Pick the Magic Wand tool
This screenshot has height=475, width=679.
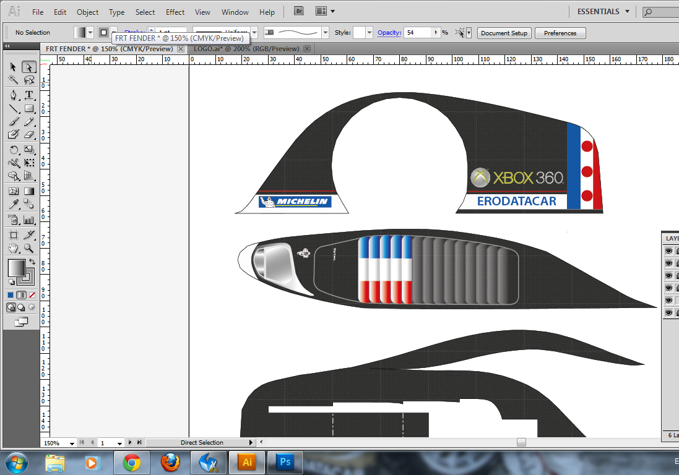tap(14, 80)
